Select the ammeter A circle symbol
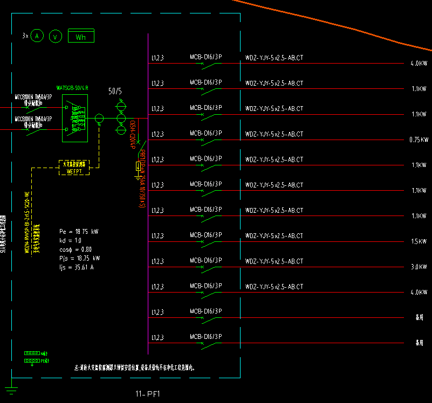 click(x=37, y=36)
